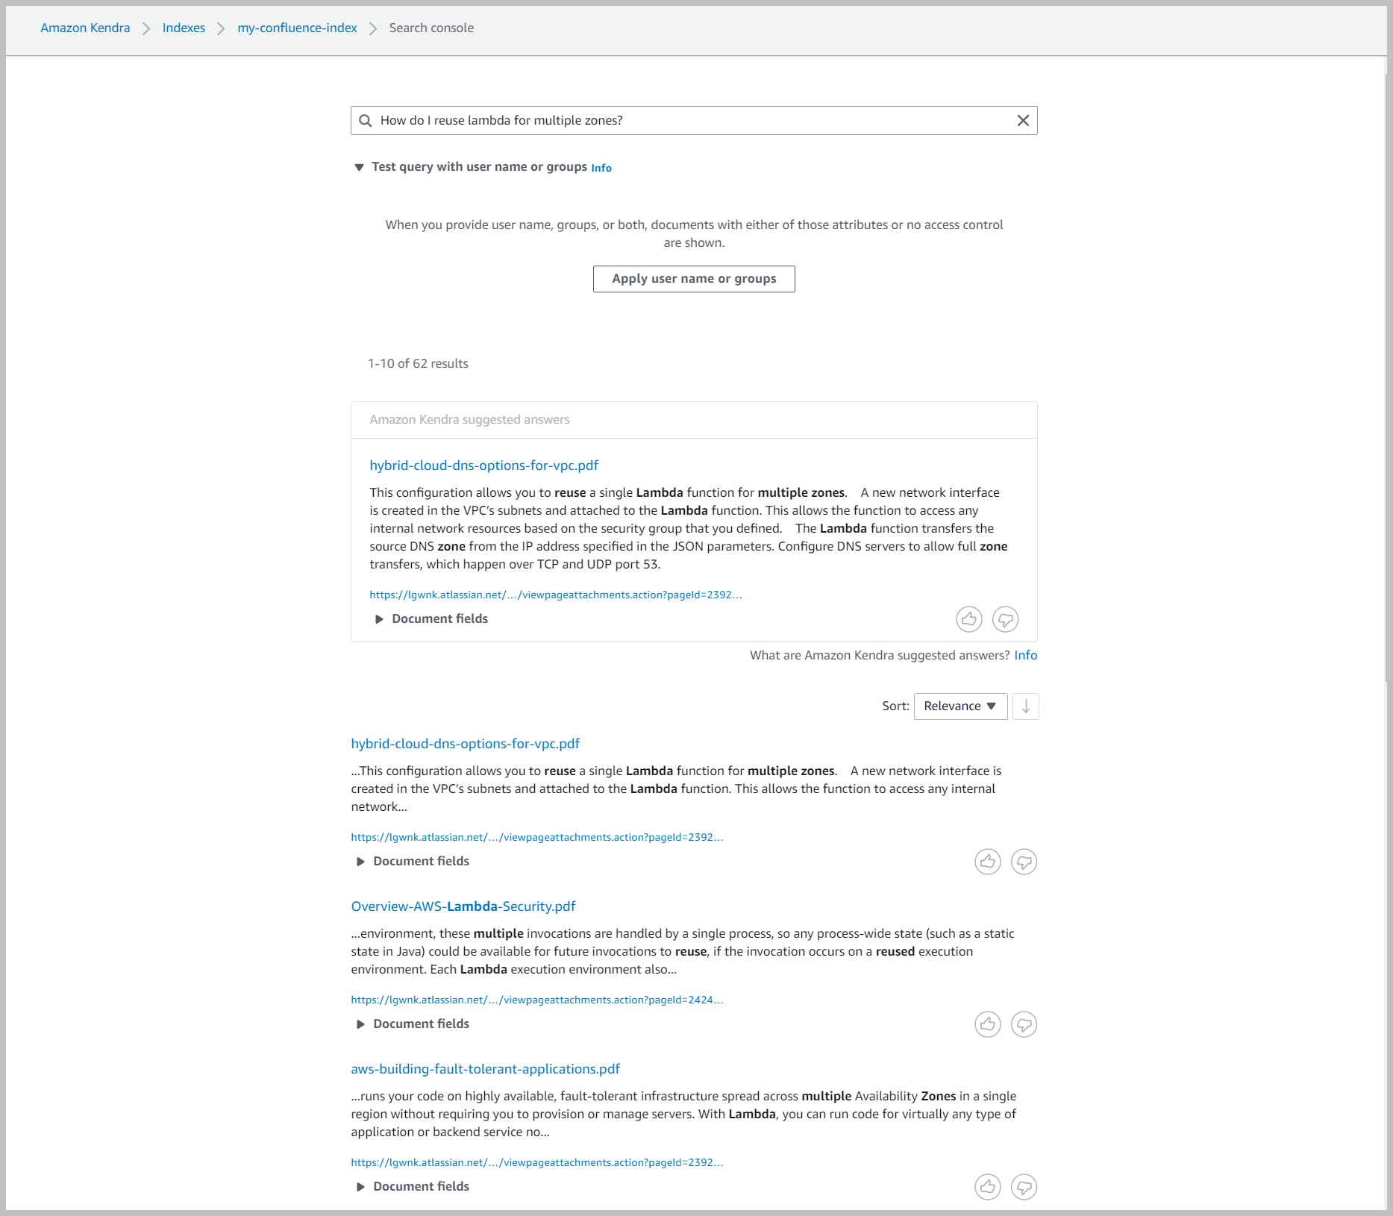The width and height of the screenshot is (1393, 1216).
Task: Click the search magnifier icon
Action: (x=366, y=121)
